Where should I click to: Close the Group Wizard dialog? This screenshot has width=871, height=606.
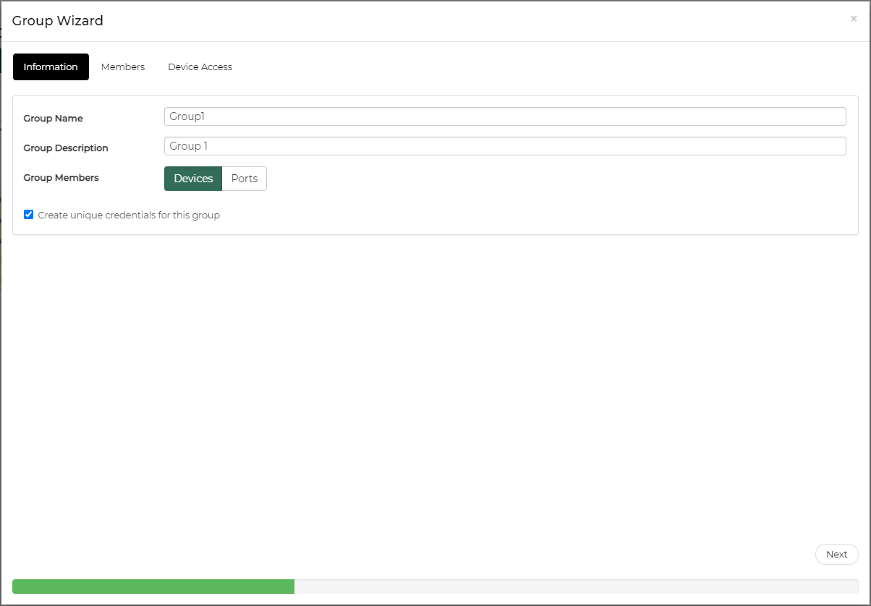point(854,19)
